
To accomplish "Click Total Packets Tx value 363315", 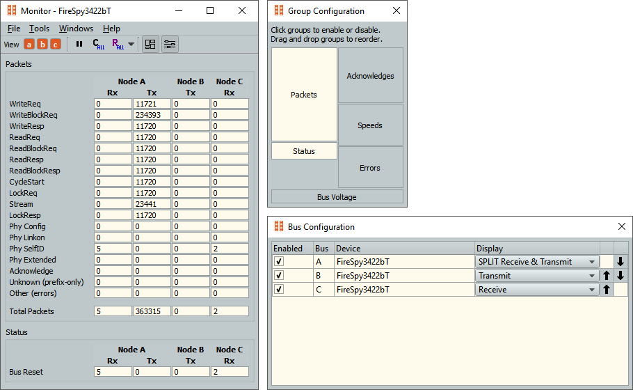I will 152,311.
